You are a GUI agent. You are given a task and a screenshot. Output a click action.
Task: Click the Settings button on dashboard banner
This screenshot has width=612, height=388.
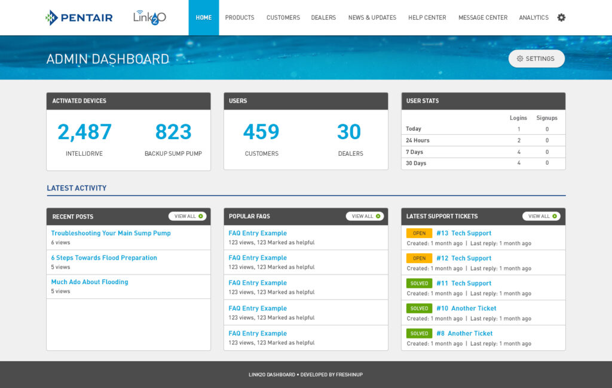pos(536,58)
